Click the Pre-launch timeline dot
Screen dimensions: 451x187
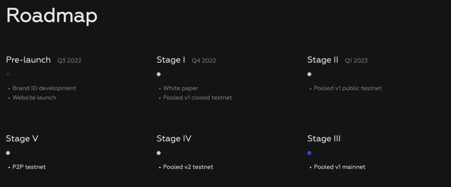click(x=8, y=74)
